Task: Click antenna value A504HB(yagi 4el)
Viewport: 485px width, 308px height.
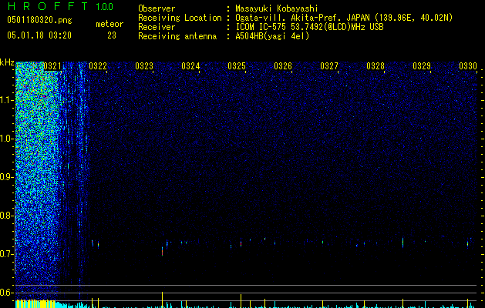Action: pos(272,36)
